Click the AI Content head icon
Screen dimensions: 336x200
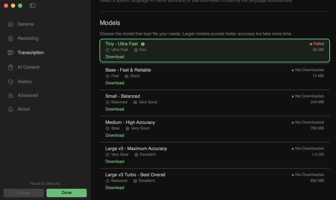coord(11,67)
